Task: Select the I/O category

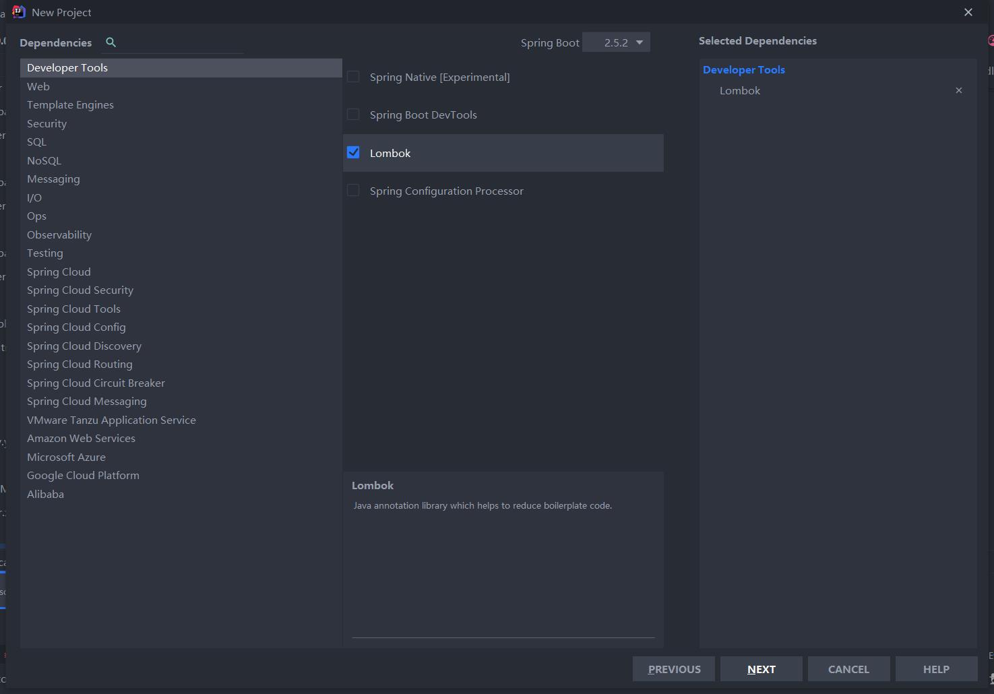Action: 181,197
